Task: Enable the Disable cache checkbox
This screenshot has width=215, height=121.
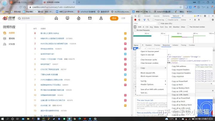Action: (x=166, y=20)
